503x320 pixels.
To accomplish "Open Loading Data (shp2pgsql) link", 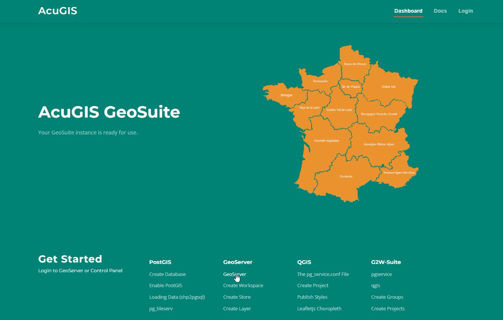I will click(x=177, y=297).
